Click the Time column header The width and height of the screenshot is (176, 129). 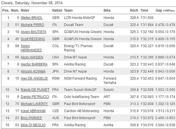pyautogui.click(x=144, y=11)
